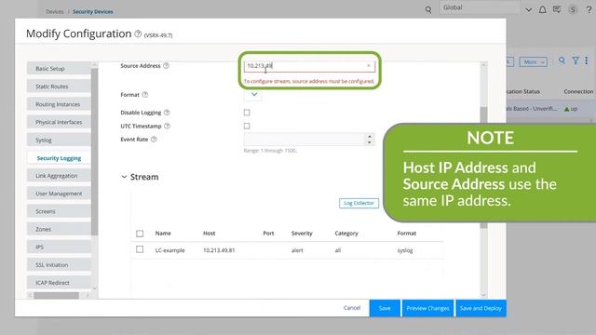
Task: Open User Management section
Action: [x=59, y=194]
